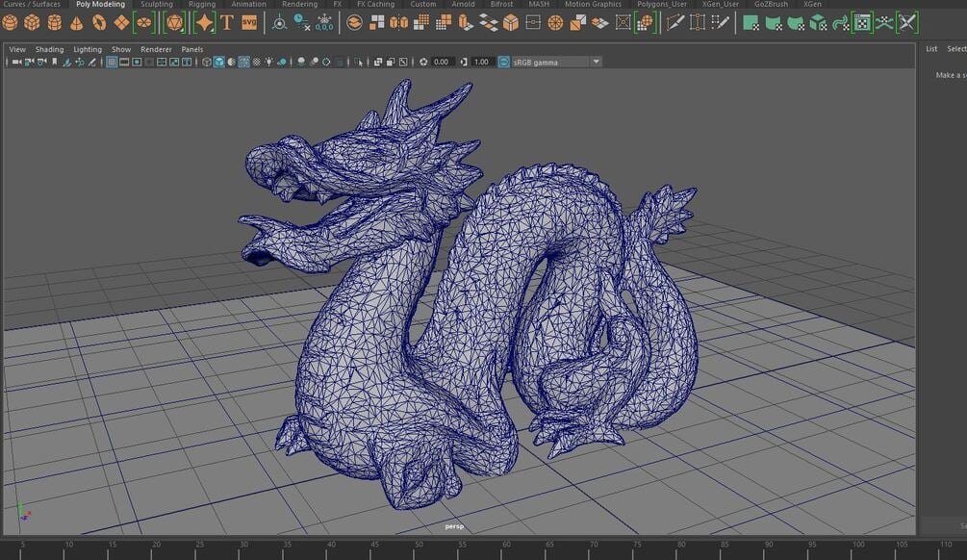Viewport: 967px width, 560px height.
Task: Click the camera bookmarks icon
Action: point(54,63)
